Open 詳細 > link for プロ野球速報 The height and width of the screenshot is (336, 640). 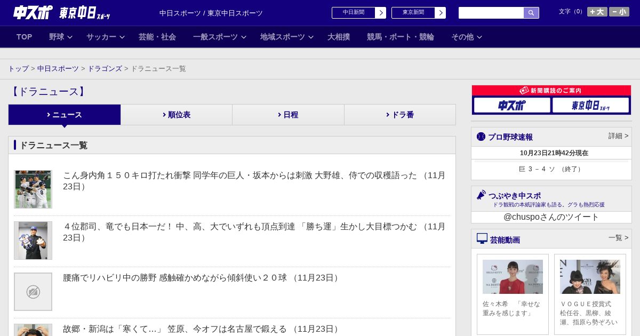coord(619,136)
